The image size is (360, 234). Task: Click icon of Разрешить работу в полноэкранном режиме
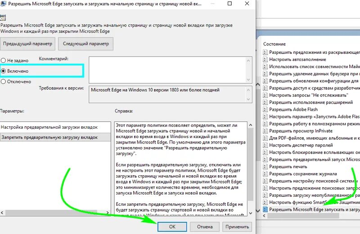coord(265,124)
